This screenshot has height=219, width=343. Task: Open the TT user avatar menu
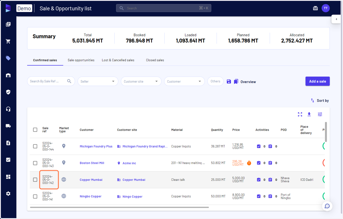pos(326,8)
